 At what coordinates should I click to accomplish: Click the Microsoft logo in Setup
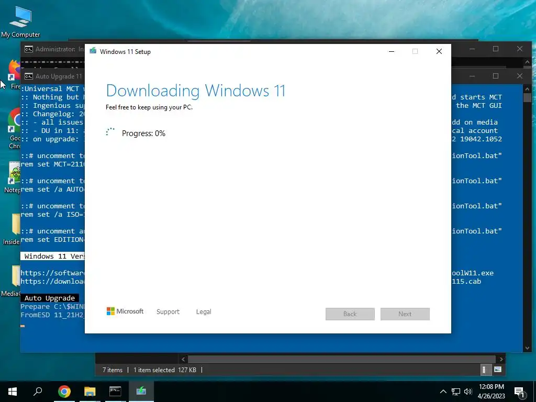coord(125,311)
